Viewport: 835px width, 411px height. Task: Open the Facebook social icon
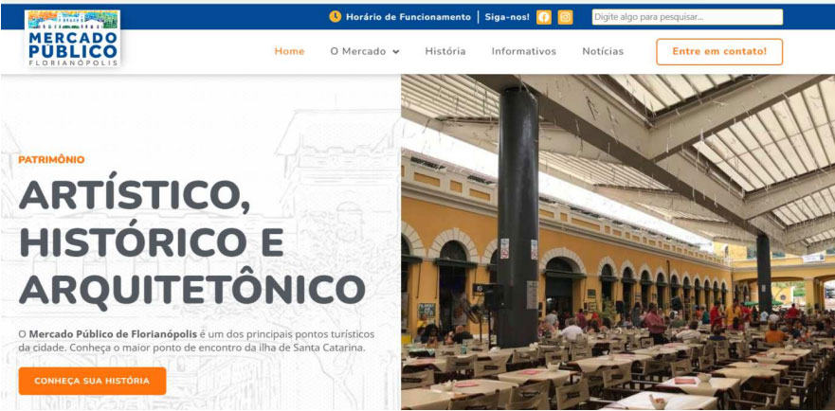[x=544, y=17]
